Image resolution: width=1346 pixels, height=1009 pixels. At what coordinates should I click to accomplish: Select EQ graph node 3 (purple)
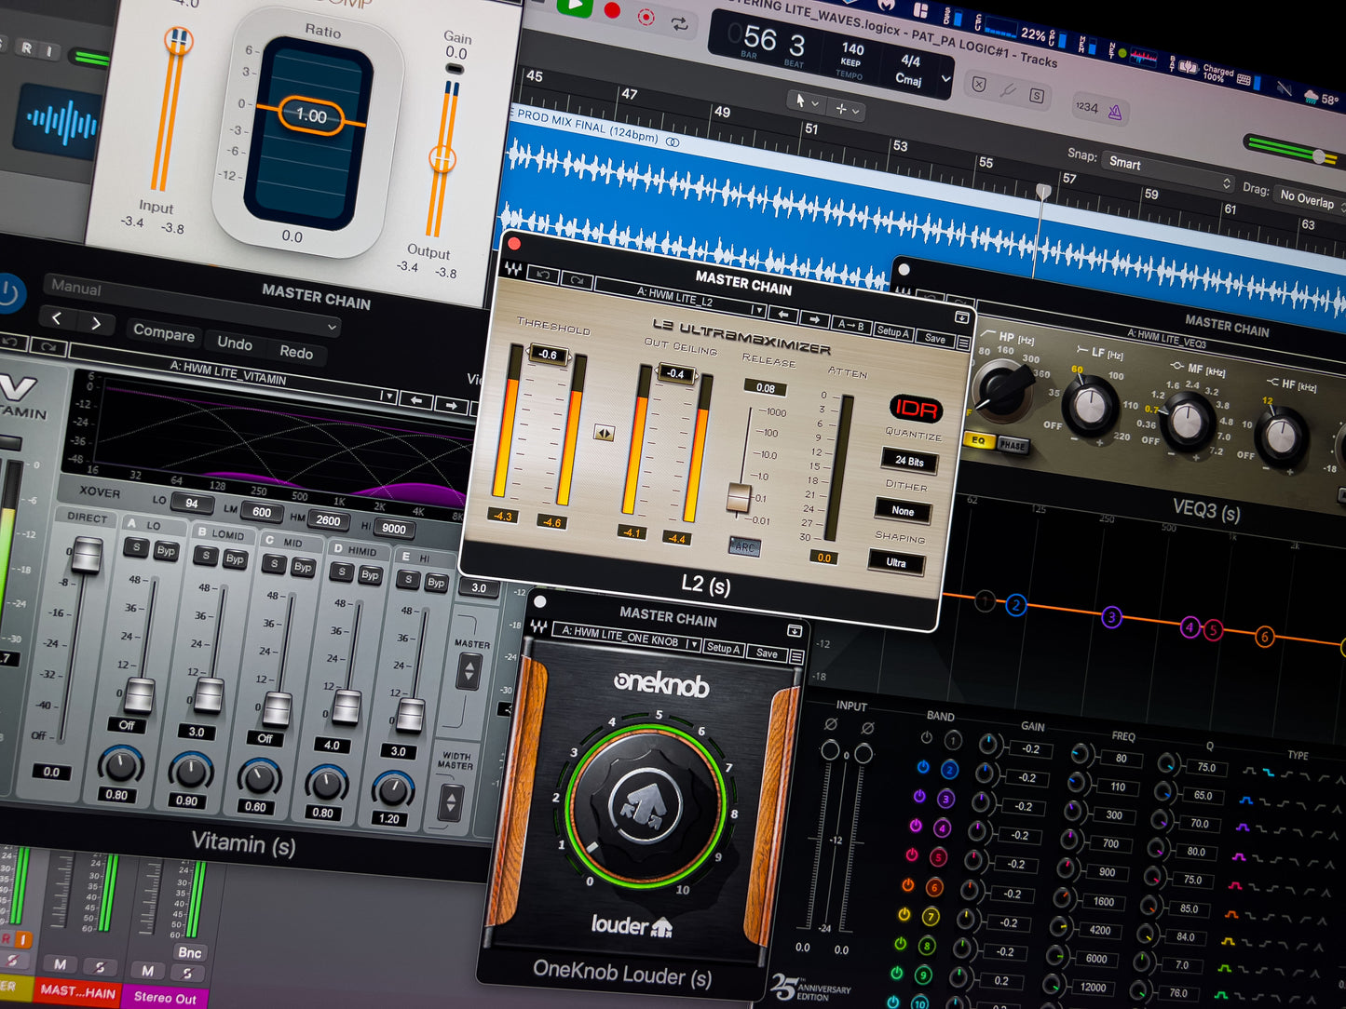click(x=1110, y=616)
